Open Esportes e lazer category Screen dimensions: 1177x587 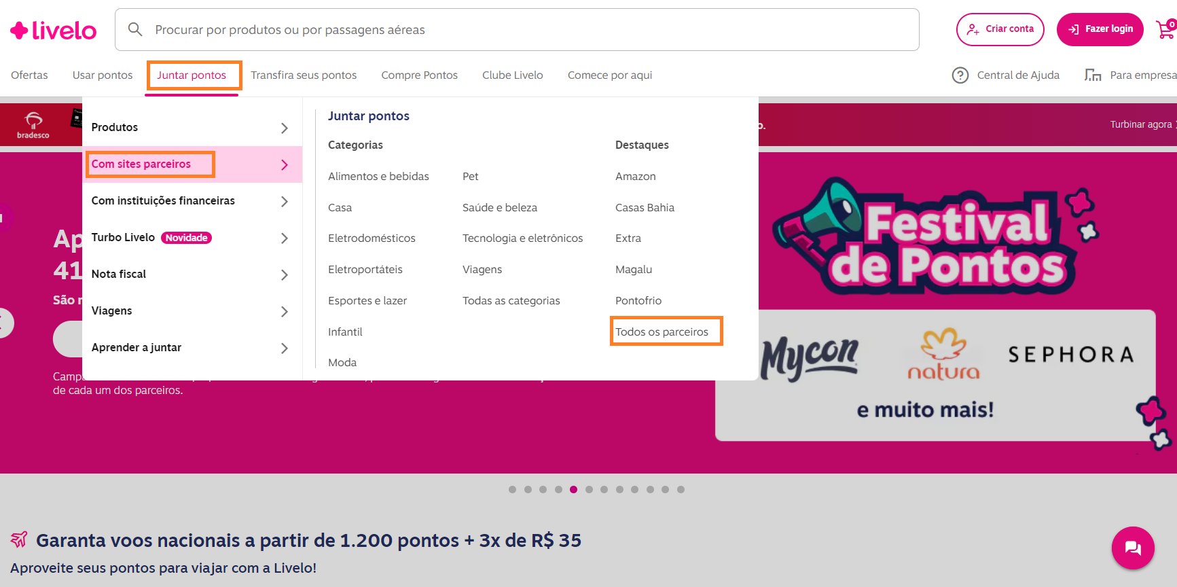367,300
